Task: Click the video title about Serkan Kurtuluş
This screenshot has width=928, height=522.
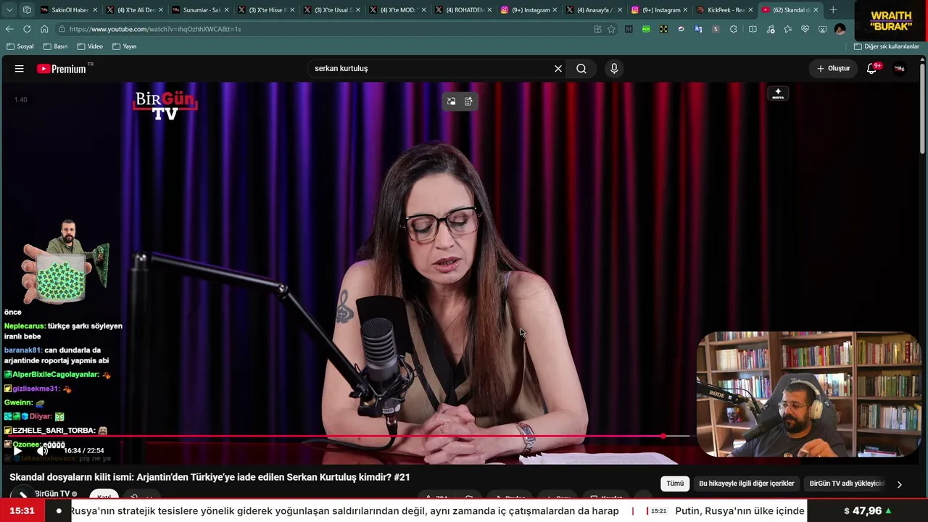Action: click(x=210, y=477)
